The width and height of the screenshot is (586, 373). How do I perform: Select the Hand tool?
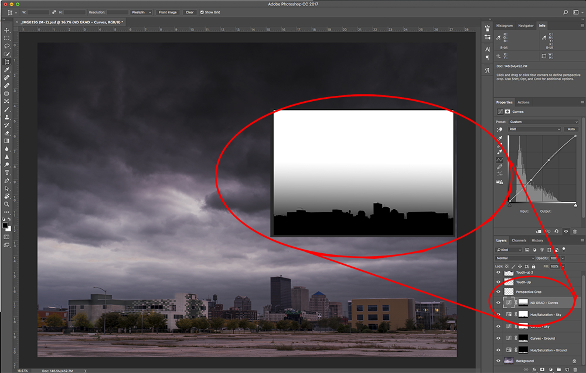click(6, 196)
